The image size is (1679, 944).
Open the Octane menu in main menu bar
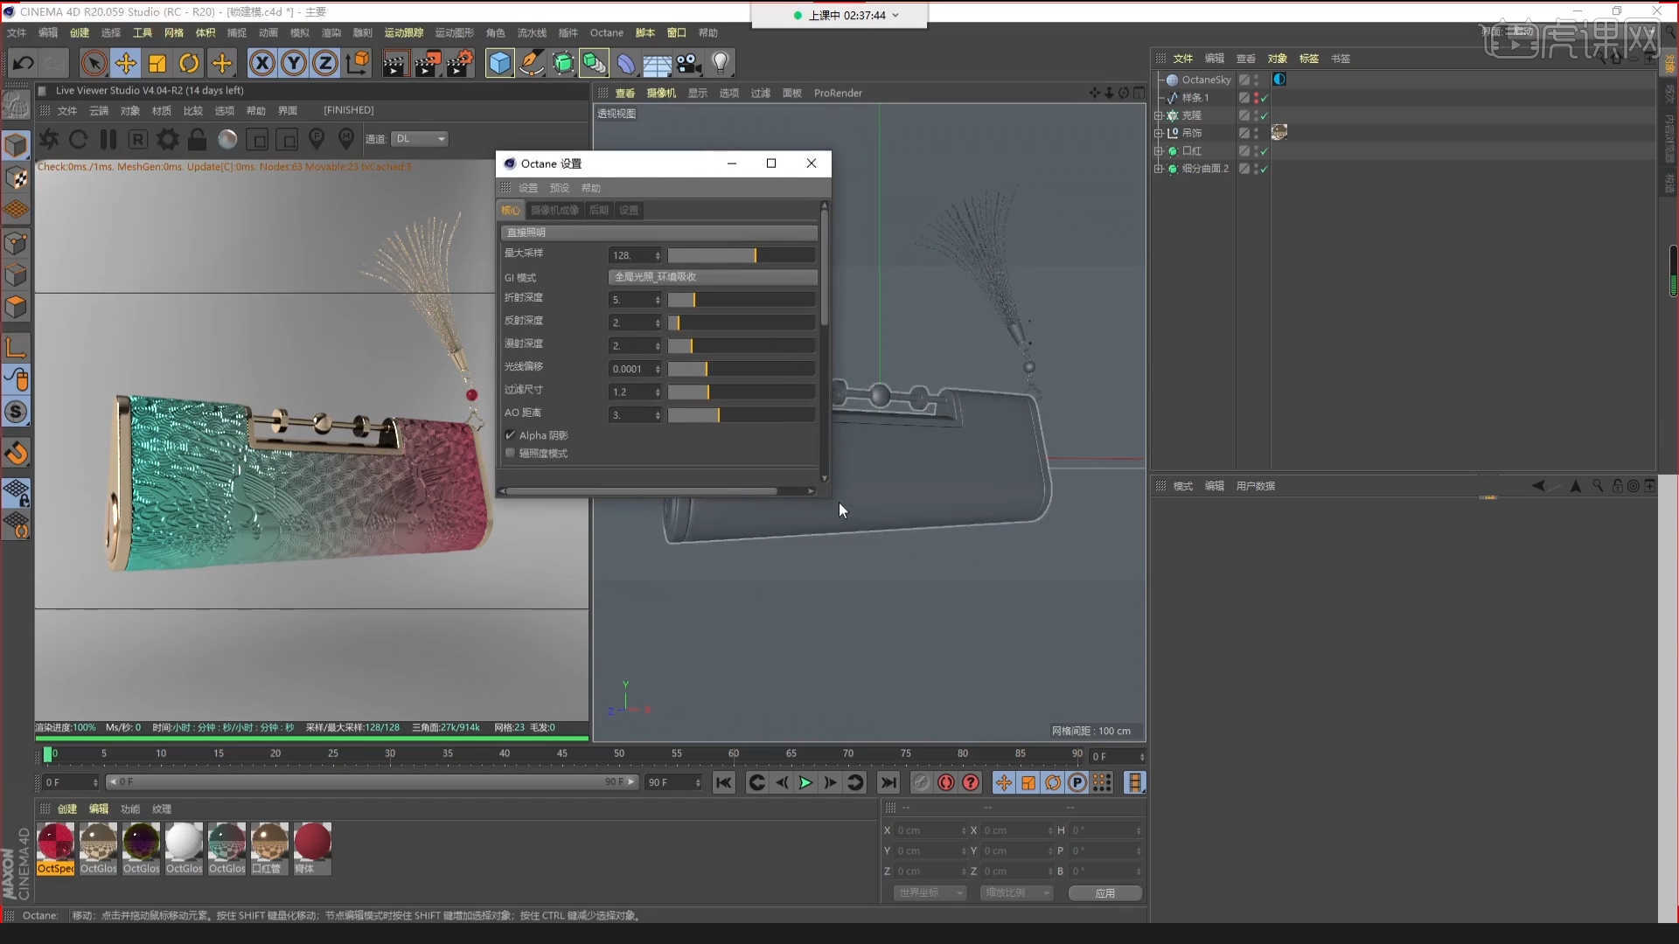click(606, 33)
